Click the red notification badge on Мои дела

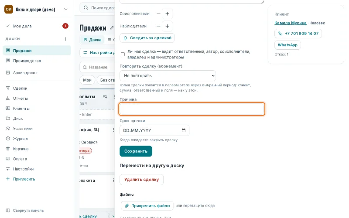65,26
